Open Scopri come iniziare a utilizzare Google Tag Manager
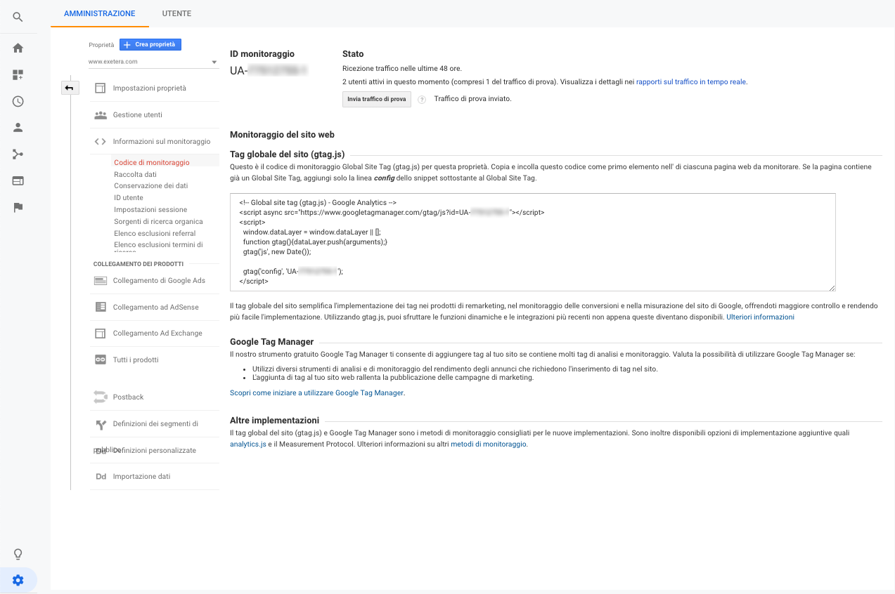Image resolution: width=895 pixels, height=594 pixels. coord(317,393)
